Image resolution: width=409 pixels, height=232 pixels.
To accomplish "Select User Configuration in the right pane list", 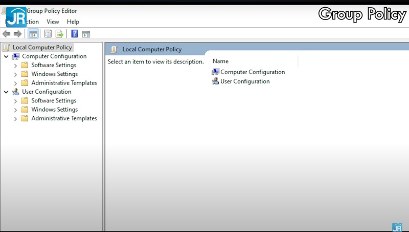I will coord(244,81).
